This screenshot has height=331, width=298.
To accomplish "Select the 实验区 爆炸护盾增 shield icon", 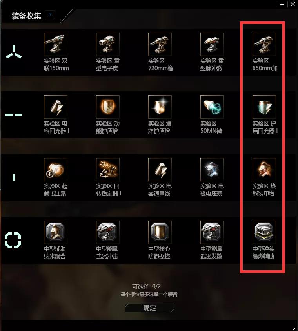I will coord(160,107).
